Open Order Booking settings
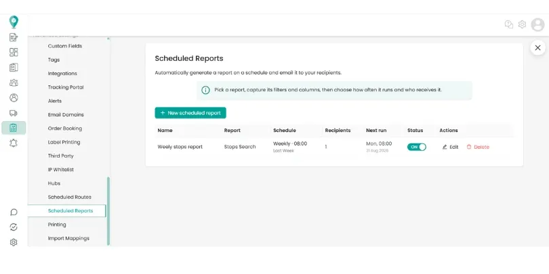 (x=65, y=129)
